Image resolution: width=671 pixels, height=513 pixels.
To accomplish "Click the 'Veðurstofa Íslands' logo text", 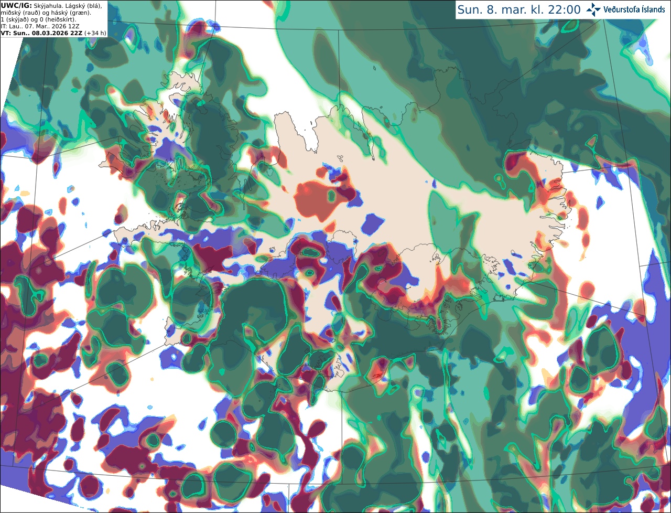I will [634, 9].
